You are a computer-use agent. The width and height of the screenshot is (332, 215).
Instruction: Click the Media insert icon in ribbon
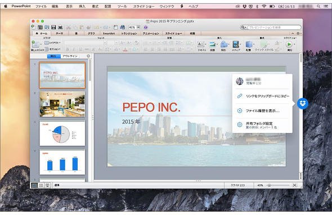(235, 44)
